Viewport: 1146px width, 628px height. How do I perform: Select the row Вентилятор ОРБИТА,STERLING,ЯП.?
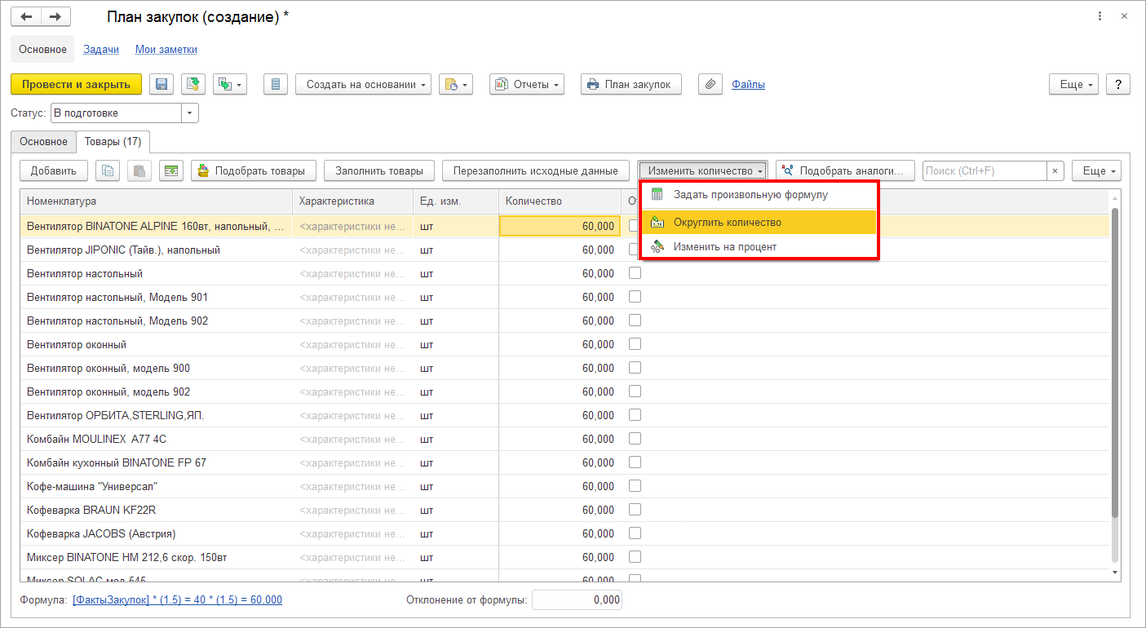click(564, 415)
